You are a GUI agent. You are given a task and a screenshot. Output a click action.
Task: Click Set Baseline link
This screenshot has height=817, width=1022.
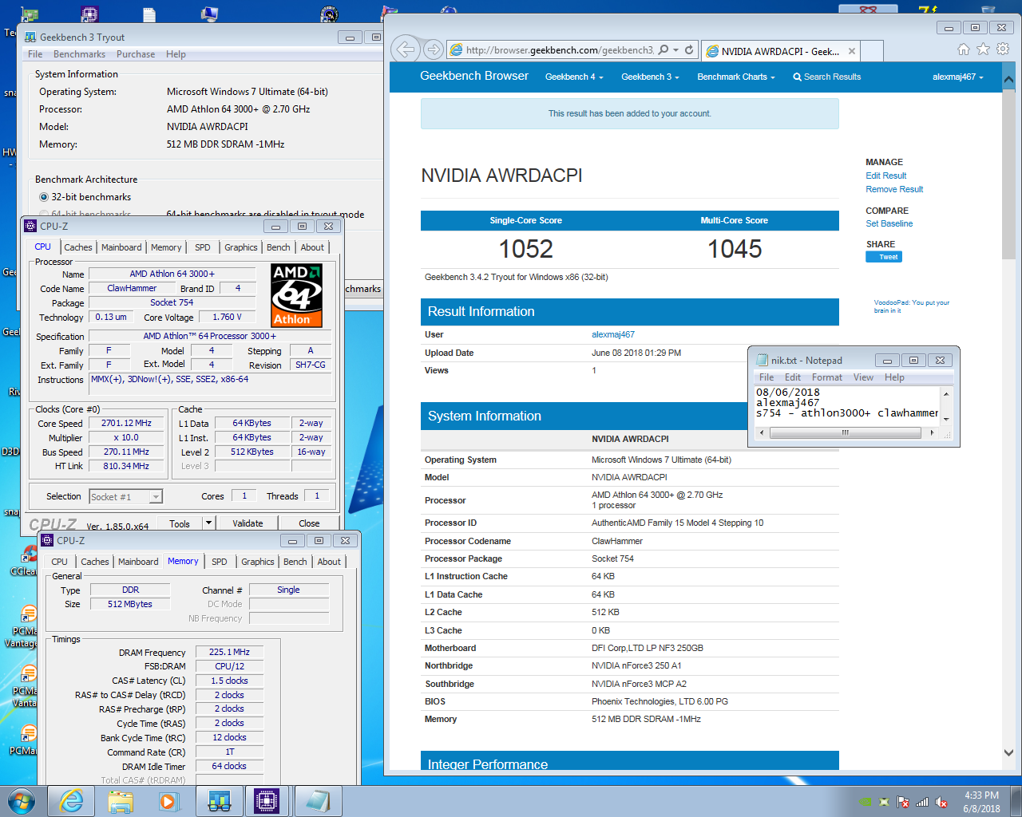tap(889, 223)
